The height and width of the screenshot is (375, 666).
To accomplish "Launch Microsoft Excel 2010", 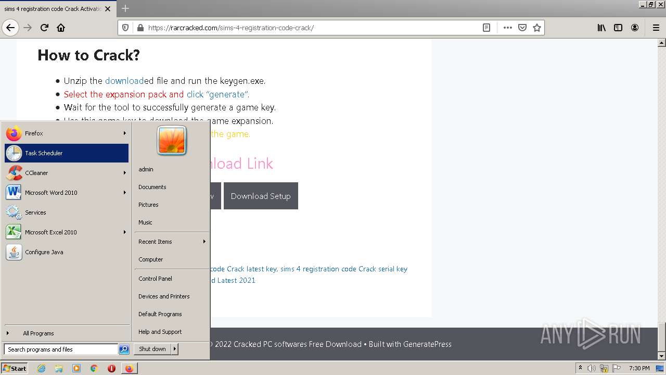I will [67, 232].
